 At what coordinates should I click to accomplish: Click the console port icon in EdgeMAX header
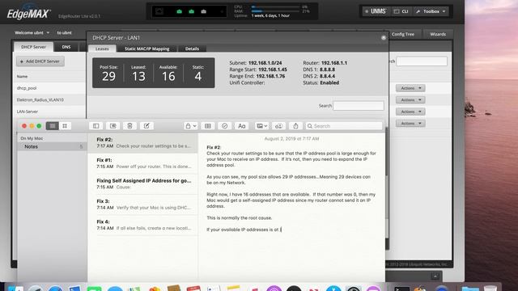click(159, 11)
